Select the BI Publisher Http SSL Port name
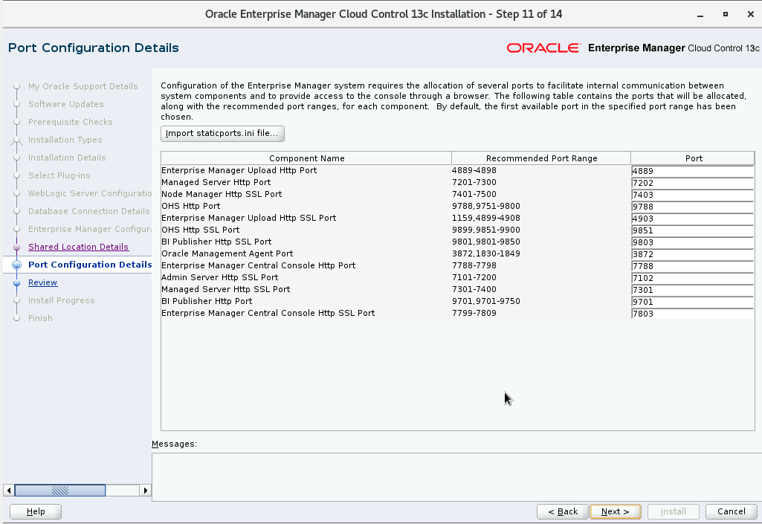 [x=216, y=242]
